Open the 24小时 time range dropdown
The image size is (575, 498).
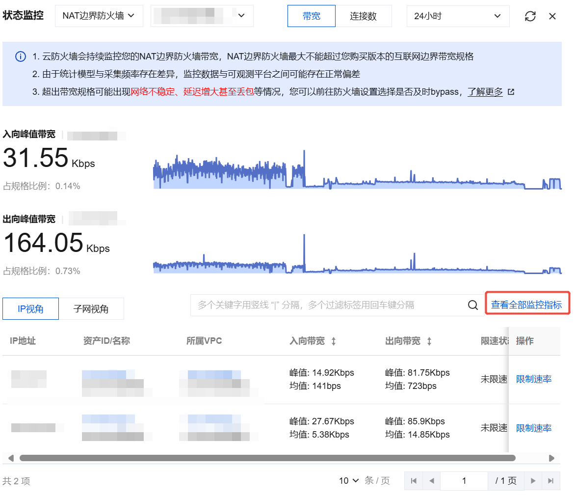tap(457, 16)
